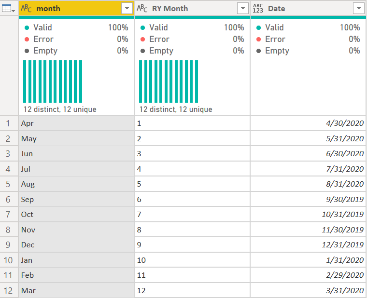This screenshot has height=298, width=367.
Task: Select the date cell 6/30/2020
Action: tap(308, 153)
